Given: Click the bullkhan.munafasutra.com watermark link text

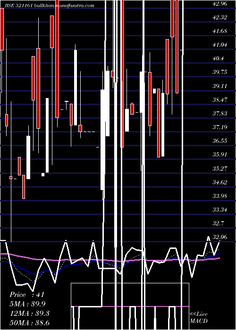Looking at the screenshot, I should (64, 6).
